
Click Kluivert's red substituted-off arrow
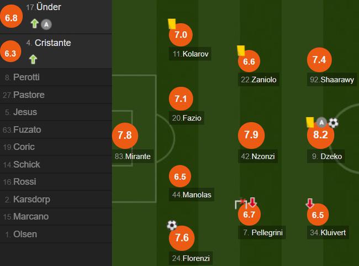click(x=309, y=203)
